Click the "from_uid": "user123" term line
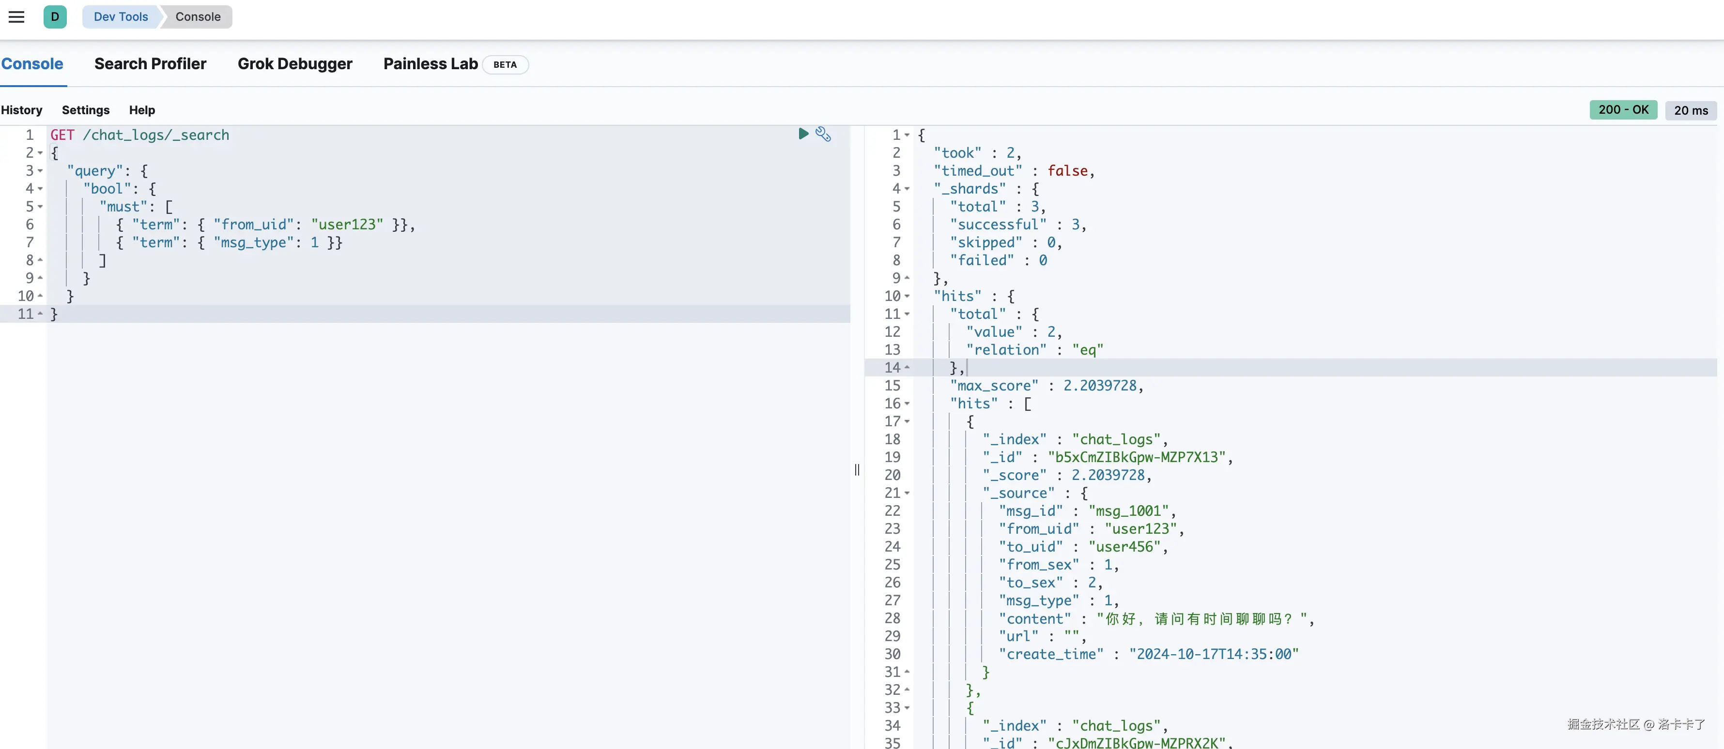This screenshot has height=749, width=1724. (266, 225)
